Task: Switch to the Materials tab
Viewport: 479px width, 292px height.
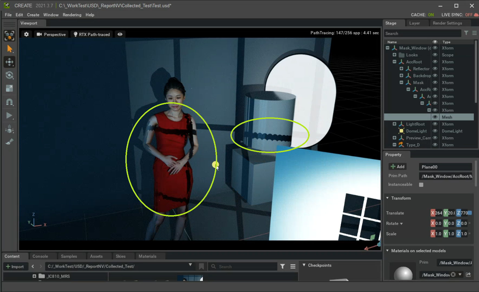Action: (148, 256)
